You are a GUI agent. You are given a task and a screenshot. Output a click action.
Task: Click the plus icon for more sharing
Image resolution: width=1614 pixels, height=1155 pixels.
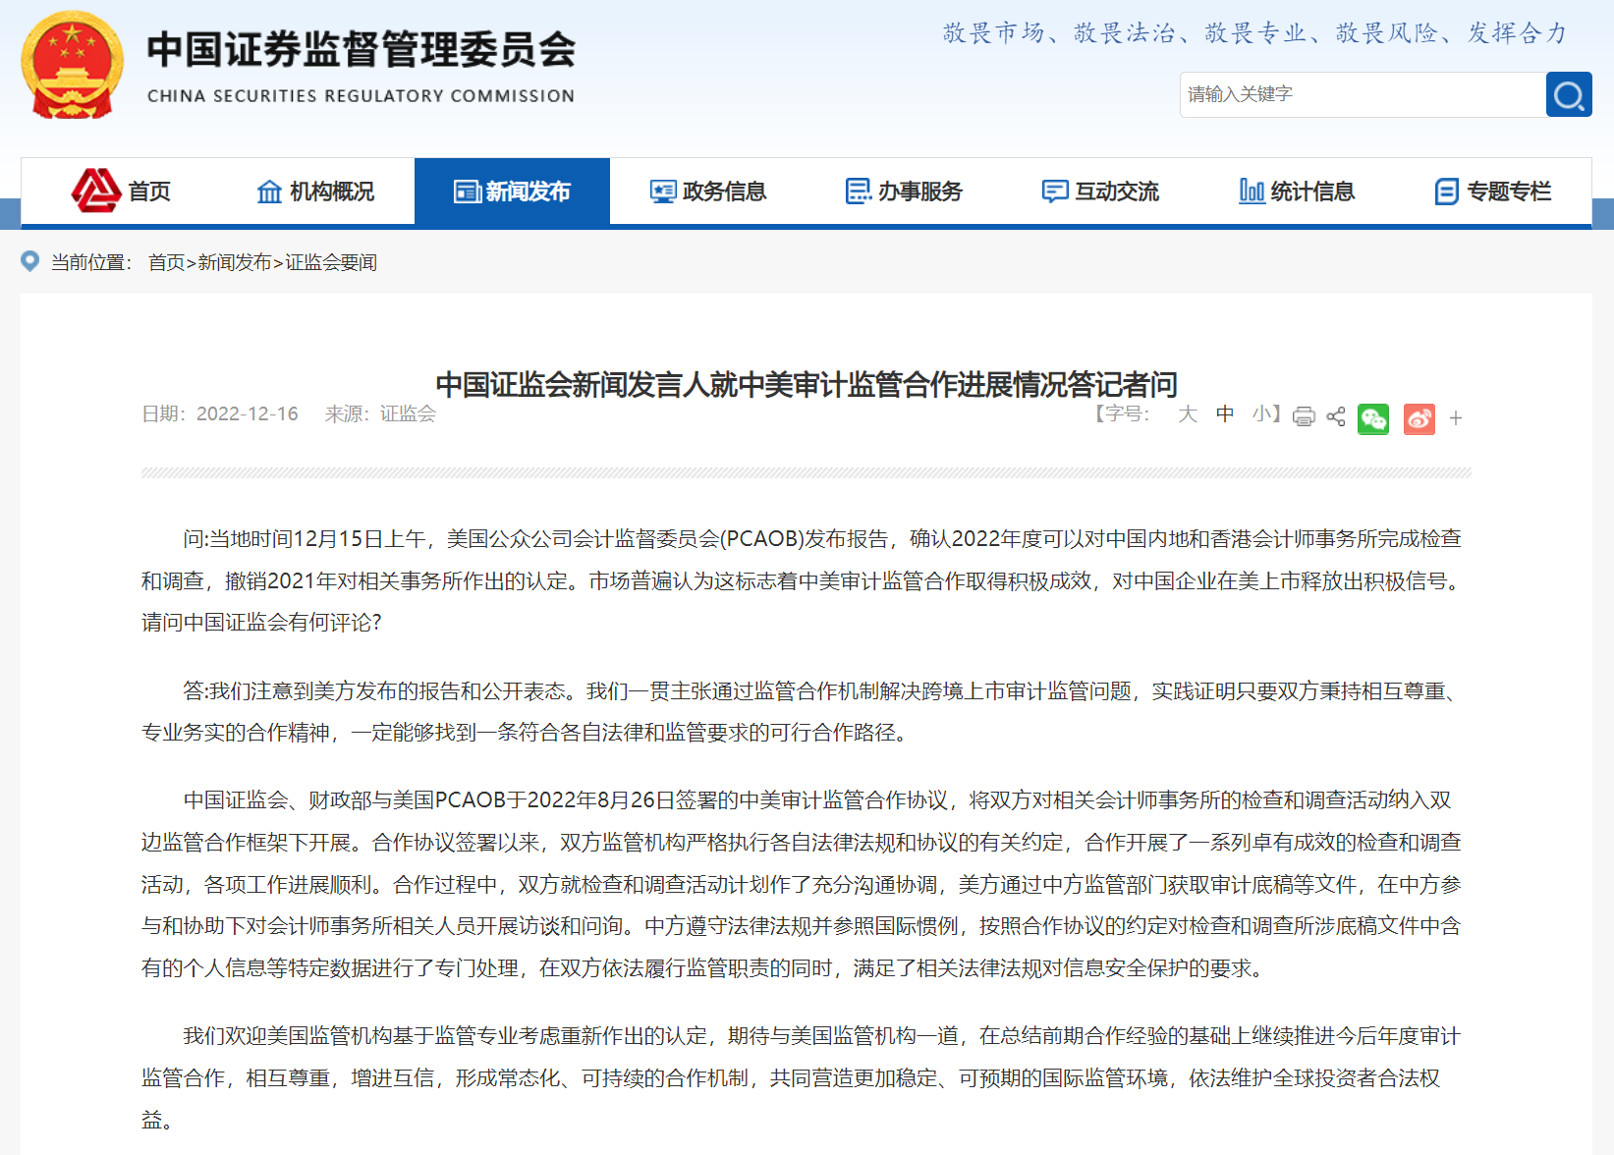point(1456,418)
